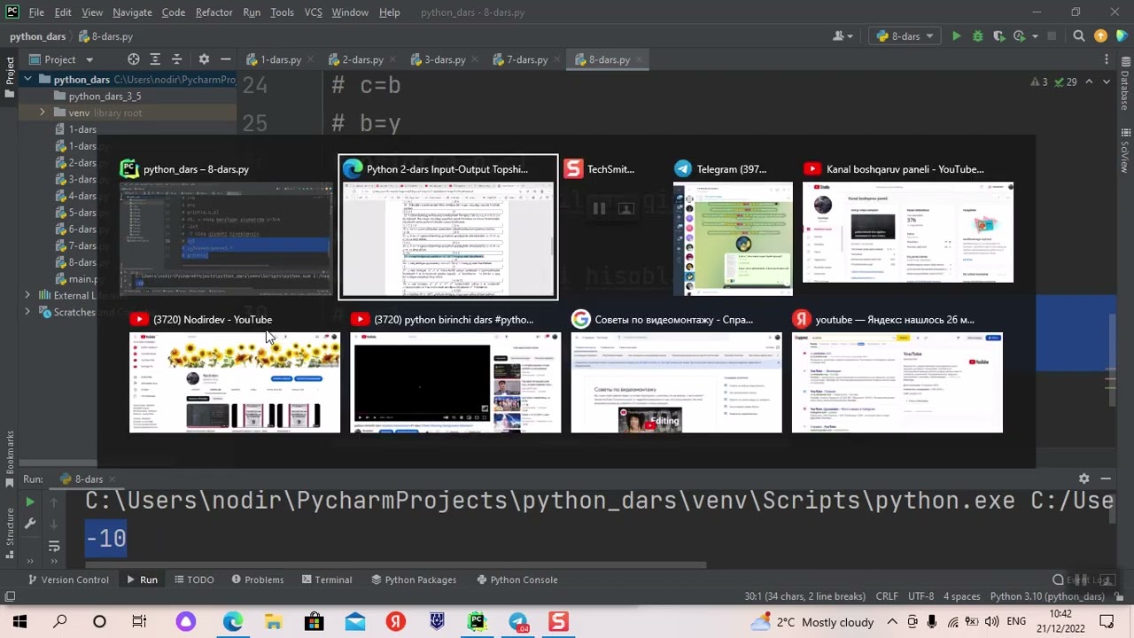Screen dimensions: 1134x638
Task: Collapse the python_dars root folder
Action: [x=28, y=80]
